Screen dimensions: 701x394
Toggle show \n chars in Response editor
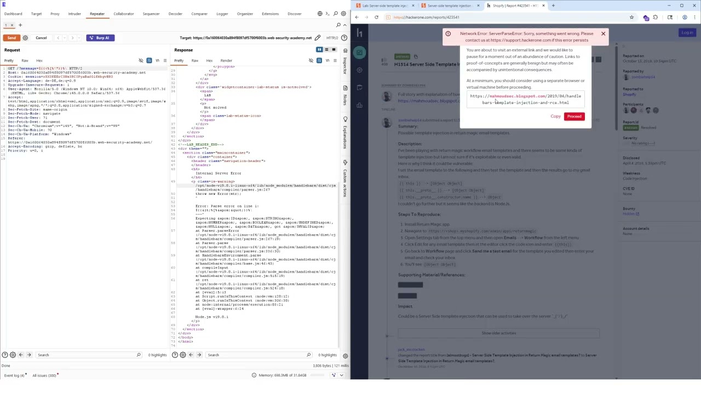coord(327,61)
